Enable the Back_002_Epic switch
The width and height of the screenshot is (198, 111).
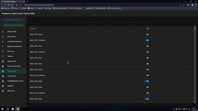pyautogui.click(x=147, y=58)
